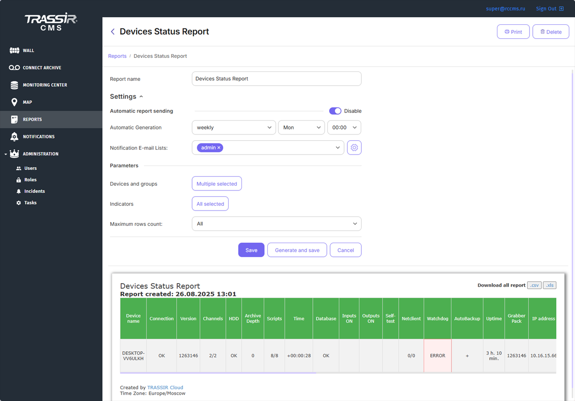Expand the Maximum rows count dropdown
Screen dimensions: 575x401
276,224
